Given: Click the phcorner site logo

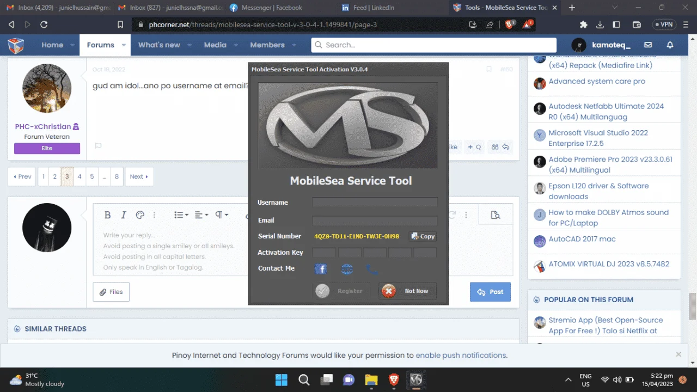Looking at the screenshot, I should pos(16,45).
